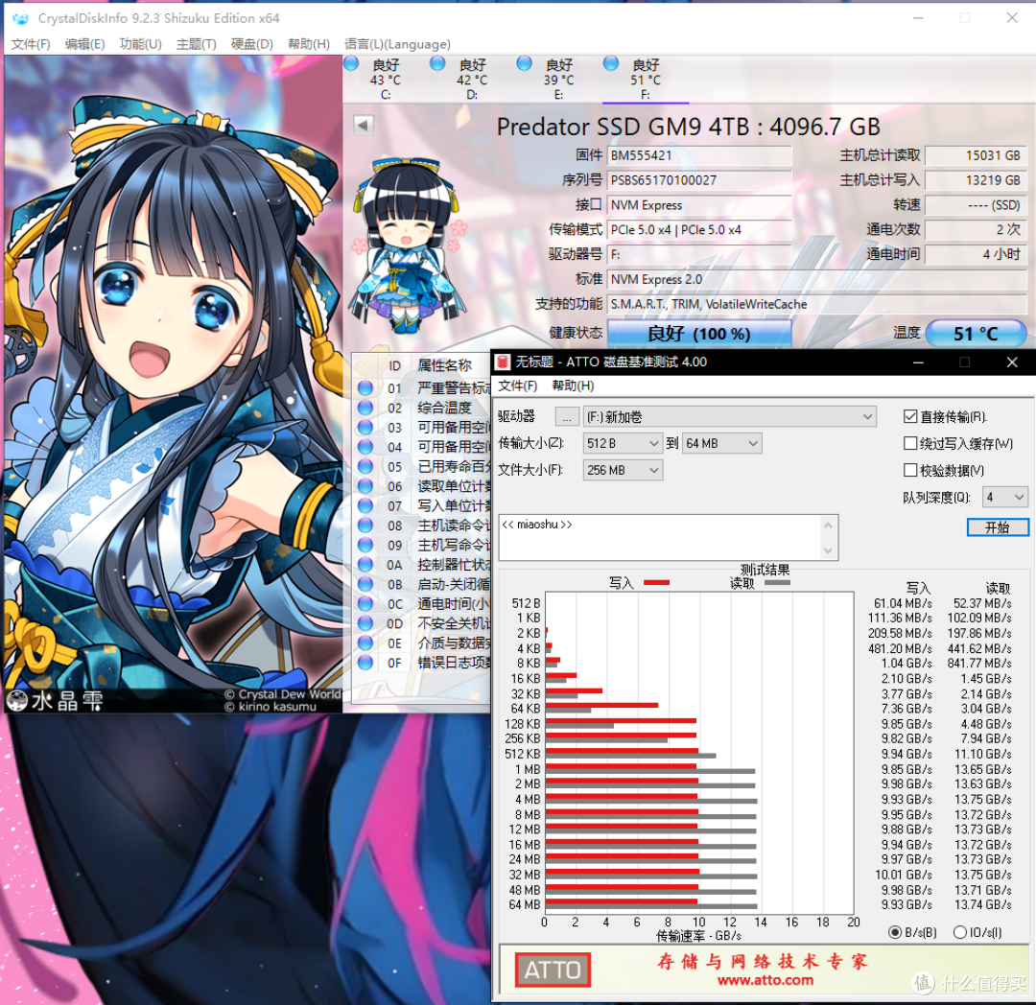Enable Bypass Write Cache (绕过写入缓存) checkbox
The width and height of the screenshot is (1036, 1005).
click(909, 443)
